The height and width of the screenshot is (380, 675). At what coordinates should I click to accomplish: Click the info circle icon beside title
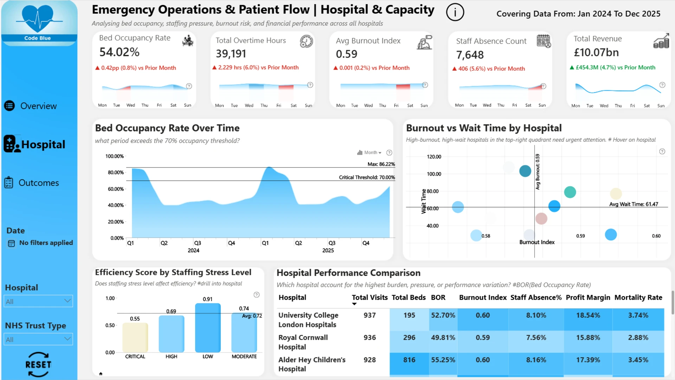[455, 13]
